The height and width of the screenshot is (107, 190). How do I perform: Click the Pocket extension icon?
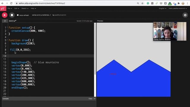point(161,3)
